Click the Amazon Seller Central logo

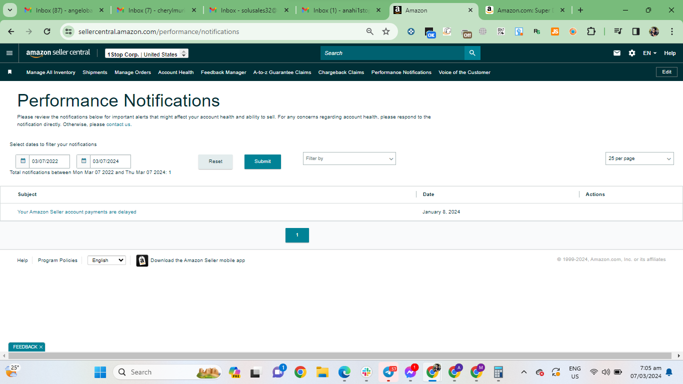pyautogui.click(x=58, y=53)
